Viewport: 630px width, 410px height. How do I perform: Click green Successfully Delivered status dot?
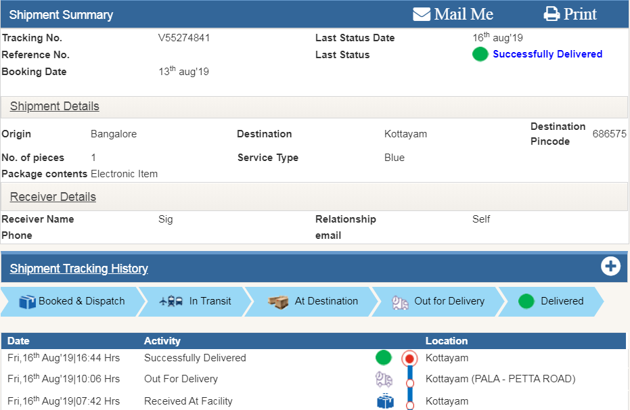click(x=480, y=55)
